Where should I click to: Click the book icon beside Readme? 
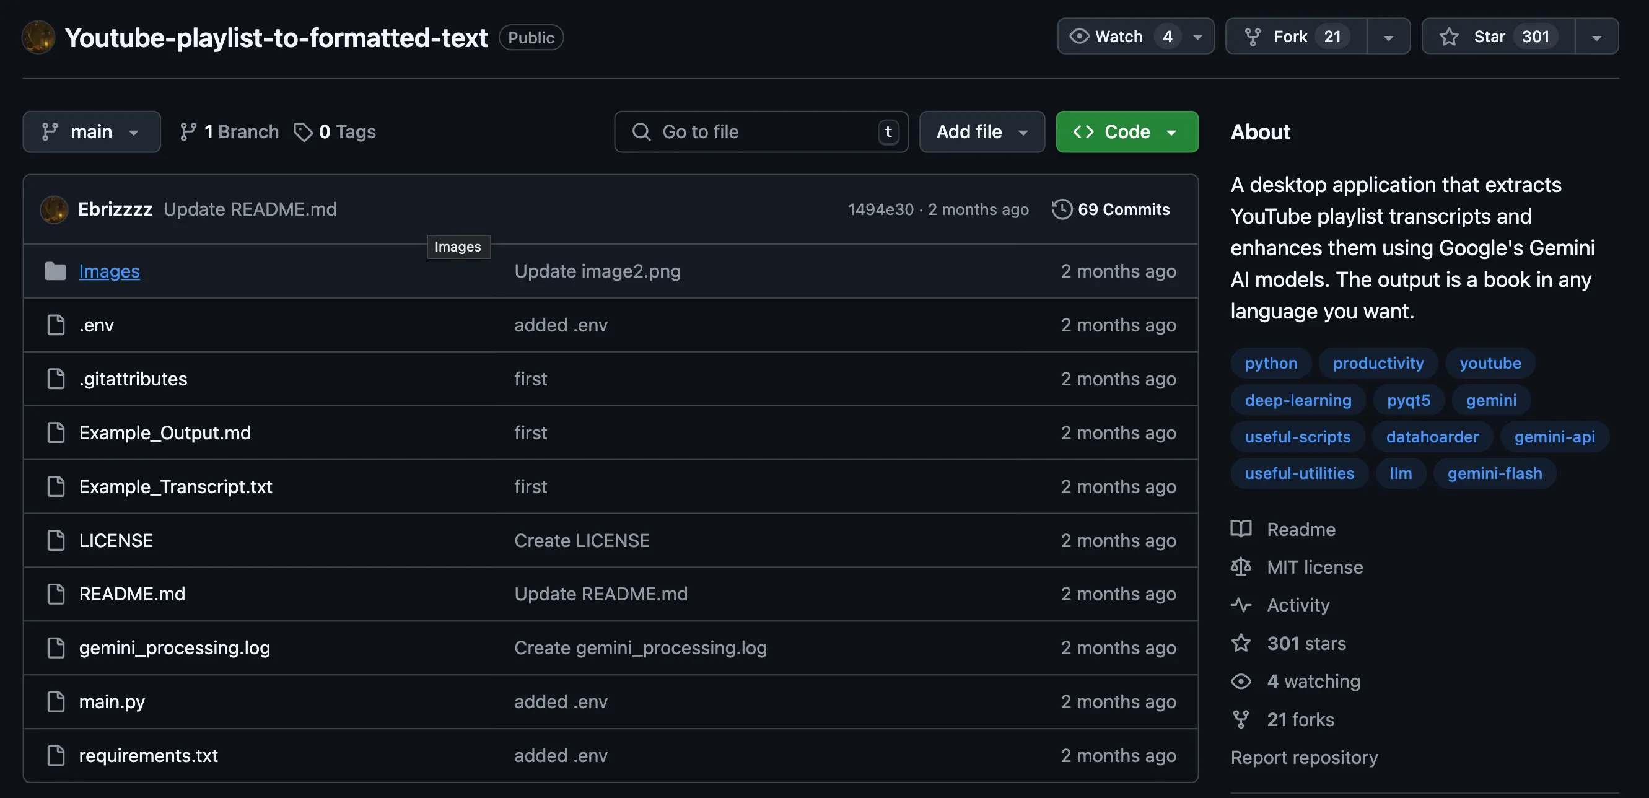click(1241, 529)
